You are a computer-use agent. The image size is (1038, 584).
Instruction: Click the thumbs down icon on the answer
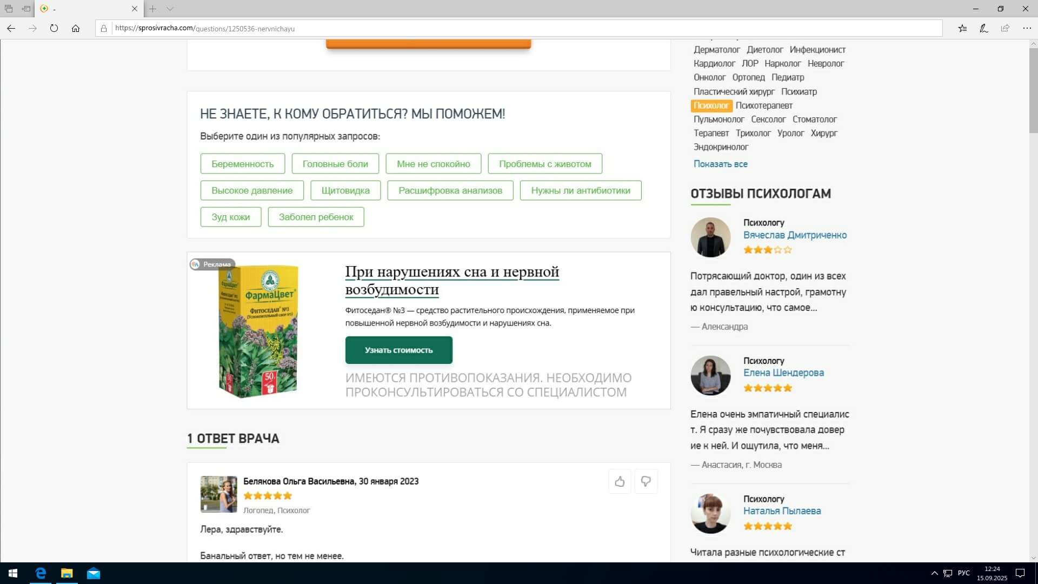[x=646, y=481]
